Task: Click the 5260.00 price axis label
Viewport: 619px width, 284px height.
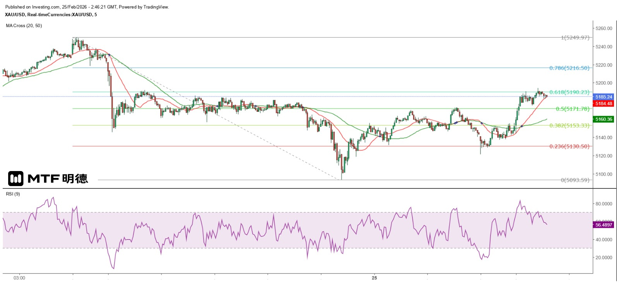Action: [x=604, y=28]
